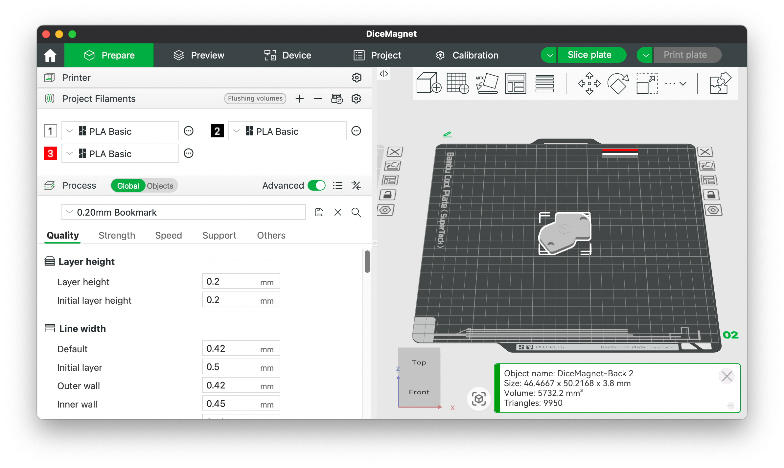The width and height of the screenshot is (784, 468).
Task: Select the Rotate tool
Action: (x=618, y=83)
